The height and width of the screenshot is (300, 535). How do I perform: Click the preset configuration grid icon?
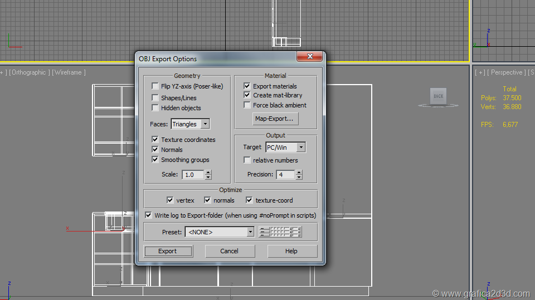[280, 232]
